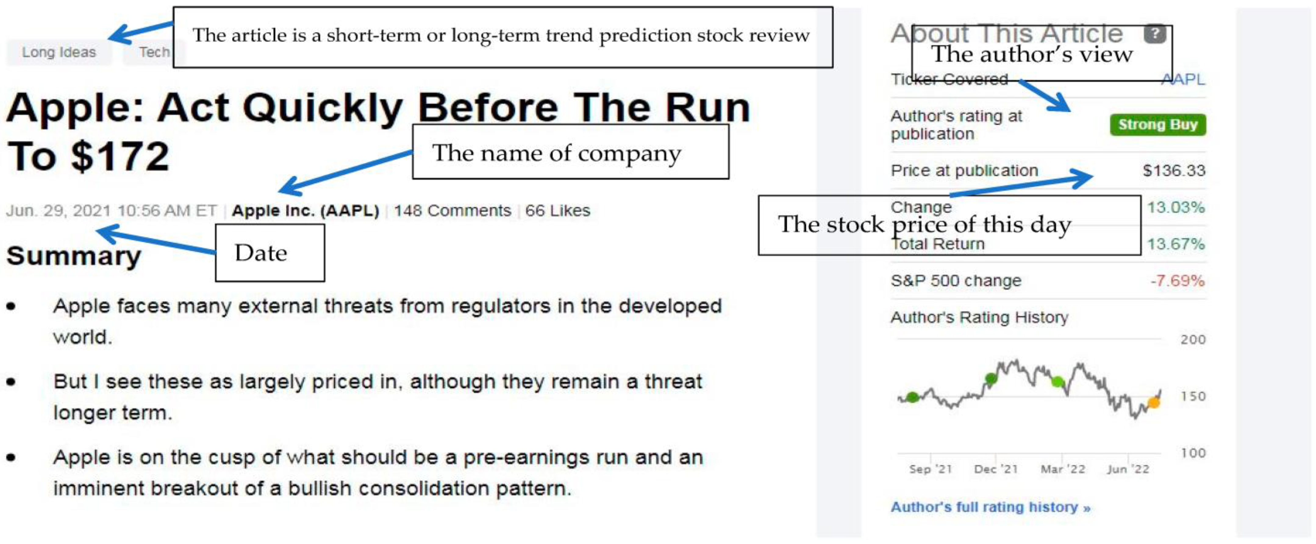Open Author's full rating history link
This screenshot has width=1316, height=544.
tap(990, 507)
